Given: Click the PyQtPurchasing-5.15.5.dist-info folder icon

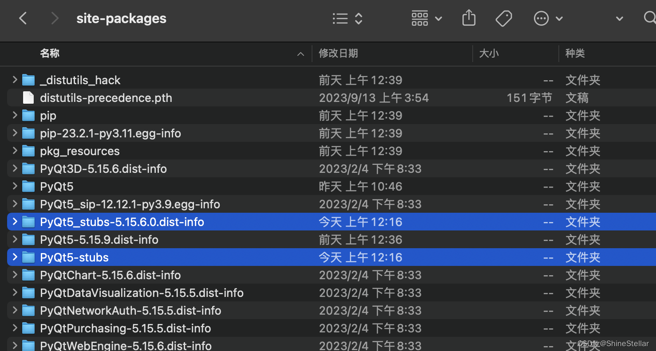Looking at the screenshot, I should click(x=28, y=328).
